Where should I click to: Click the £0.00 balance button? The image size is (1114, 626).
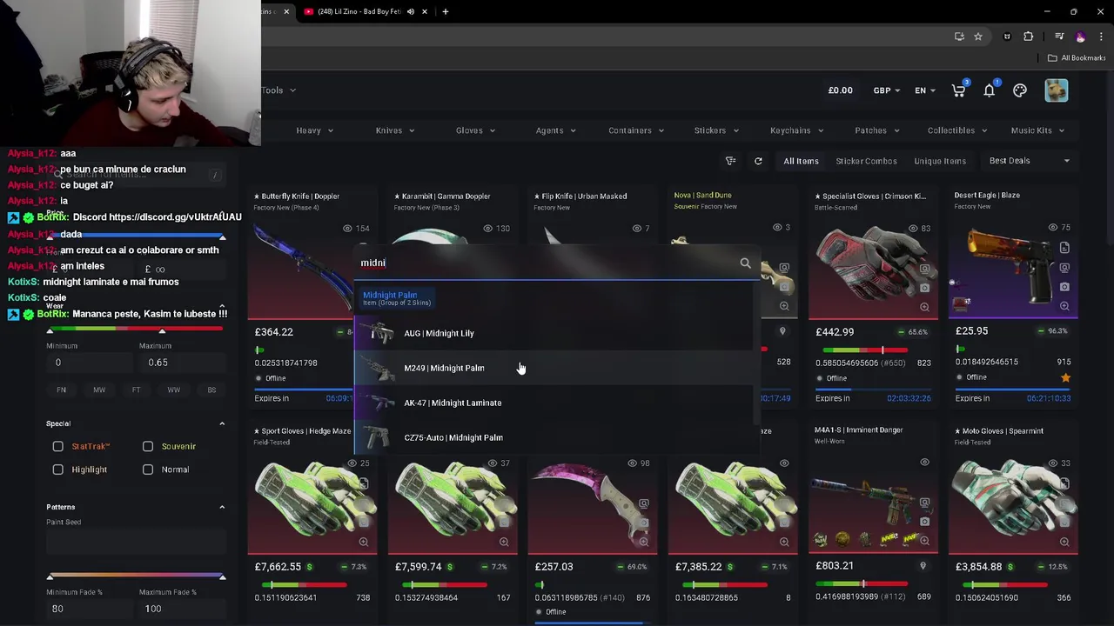coord(840,90)
